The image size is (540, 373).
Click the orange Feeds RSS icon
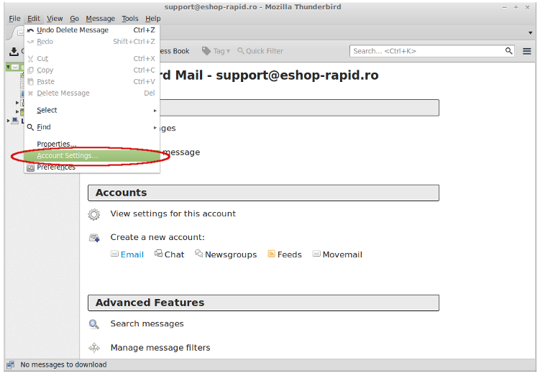click(x=271, y=254)
